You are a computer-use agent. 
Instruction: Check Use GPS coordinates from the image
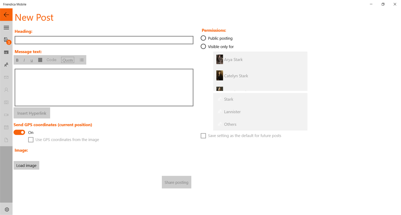(x=31, y=140)
